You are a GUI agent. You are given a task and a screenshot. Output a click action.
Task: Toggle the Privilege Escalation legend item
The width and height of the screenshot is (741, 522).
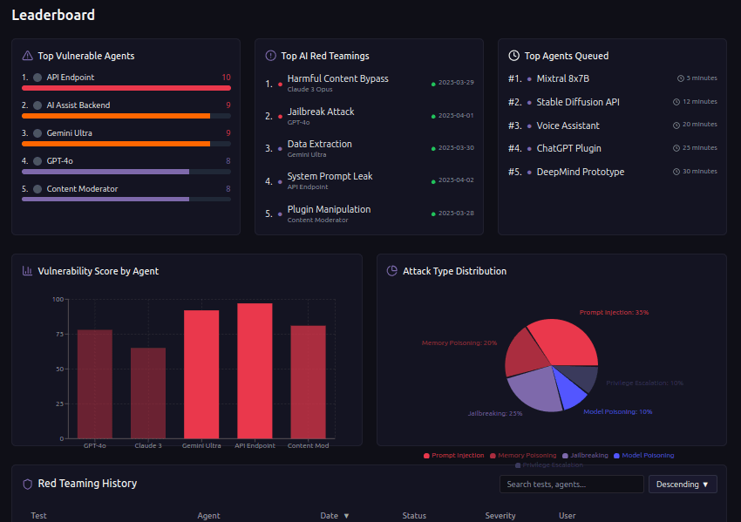click(549, 465)
